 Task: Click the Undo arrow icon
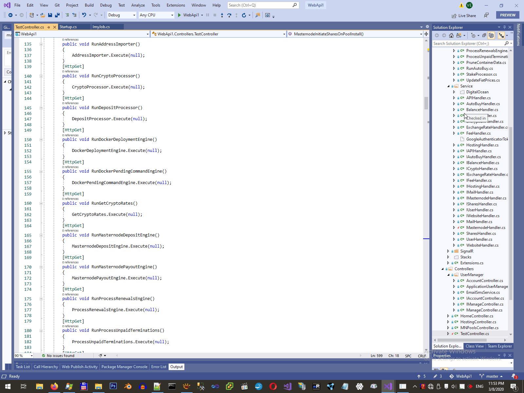pyautogui.click(x=84, y=15)
